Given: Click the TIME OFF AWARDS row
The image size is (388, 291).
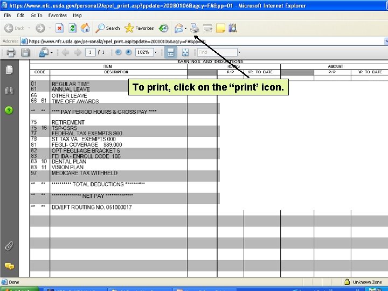Looking at the screenshot, I should (x=75, y=101).
